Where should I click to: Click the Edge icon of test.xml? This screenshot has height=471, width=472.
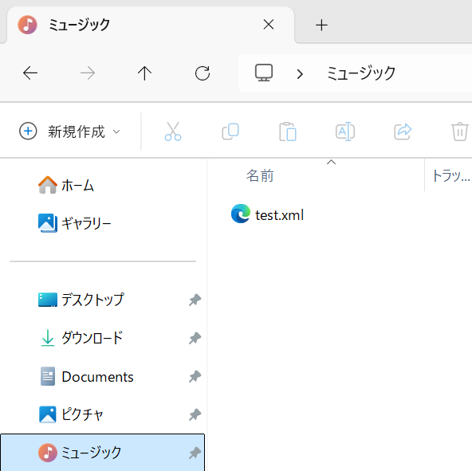(241, 214)
